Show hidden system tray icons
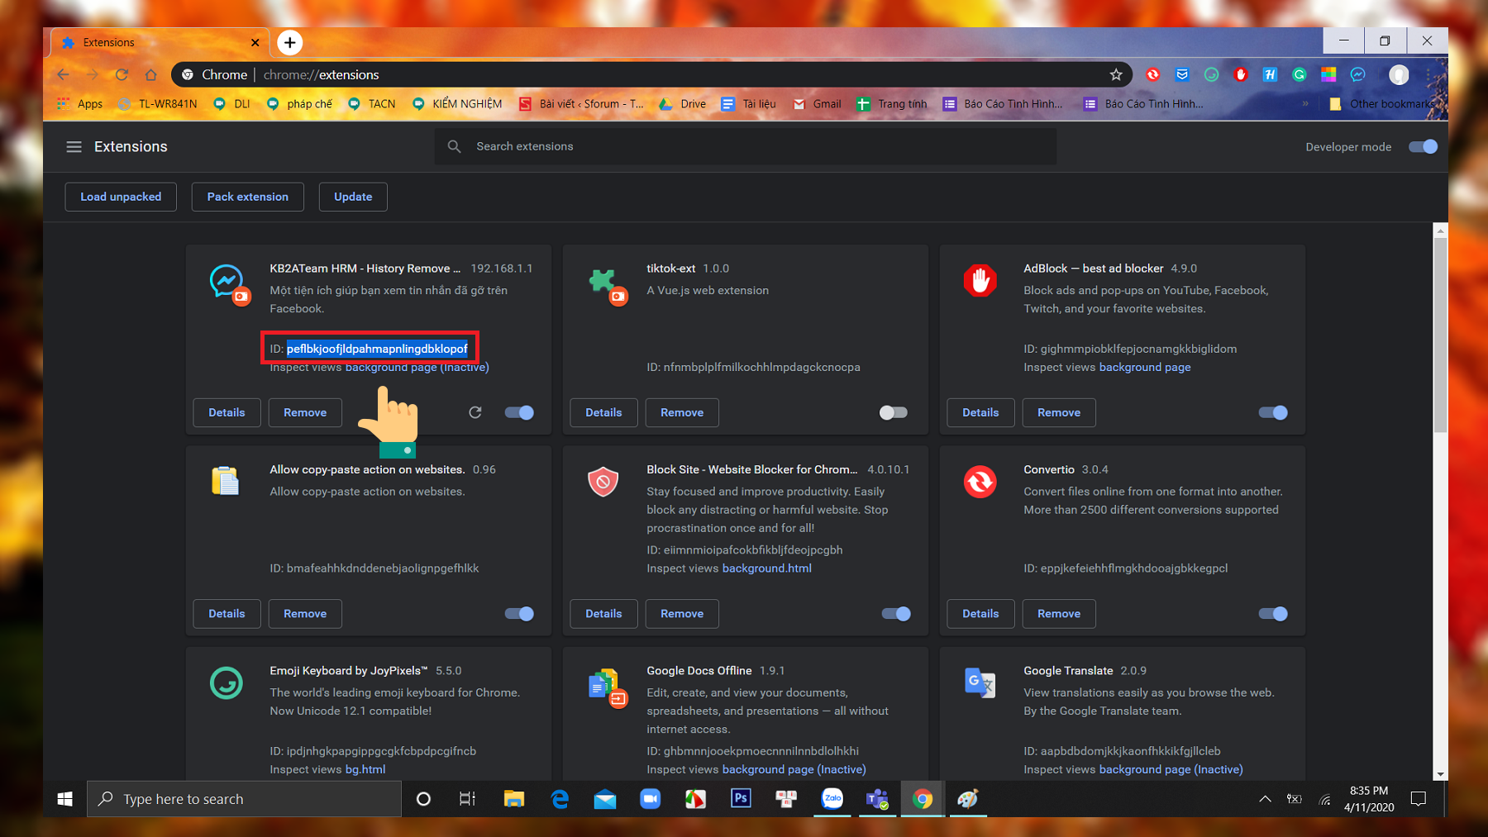 tap(1265, 799)
